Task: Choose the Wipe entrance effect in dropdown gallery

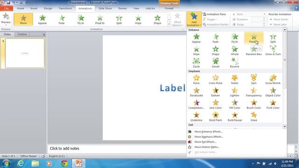Action: coord(196,51)
